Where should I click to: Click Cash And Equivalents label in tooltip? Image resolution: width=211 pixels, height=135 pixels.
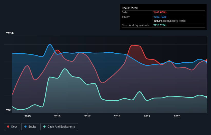(x=135, y=25)
